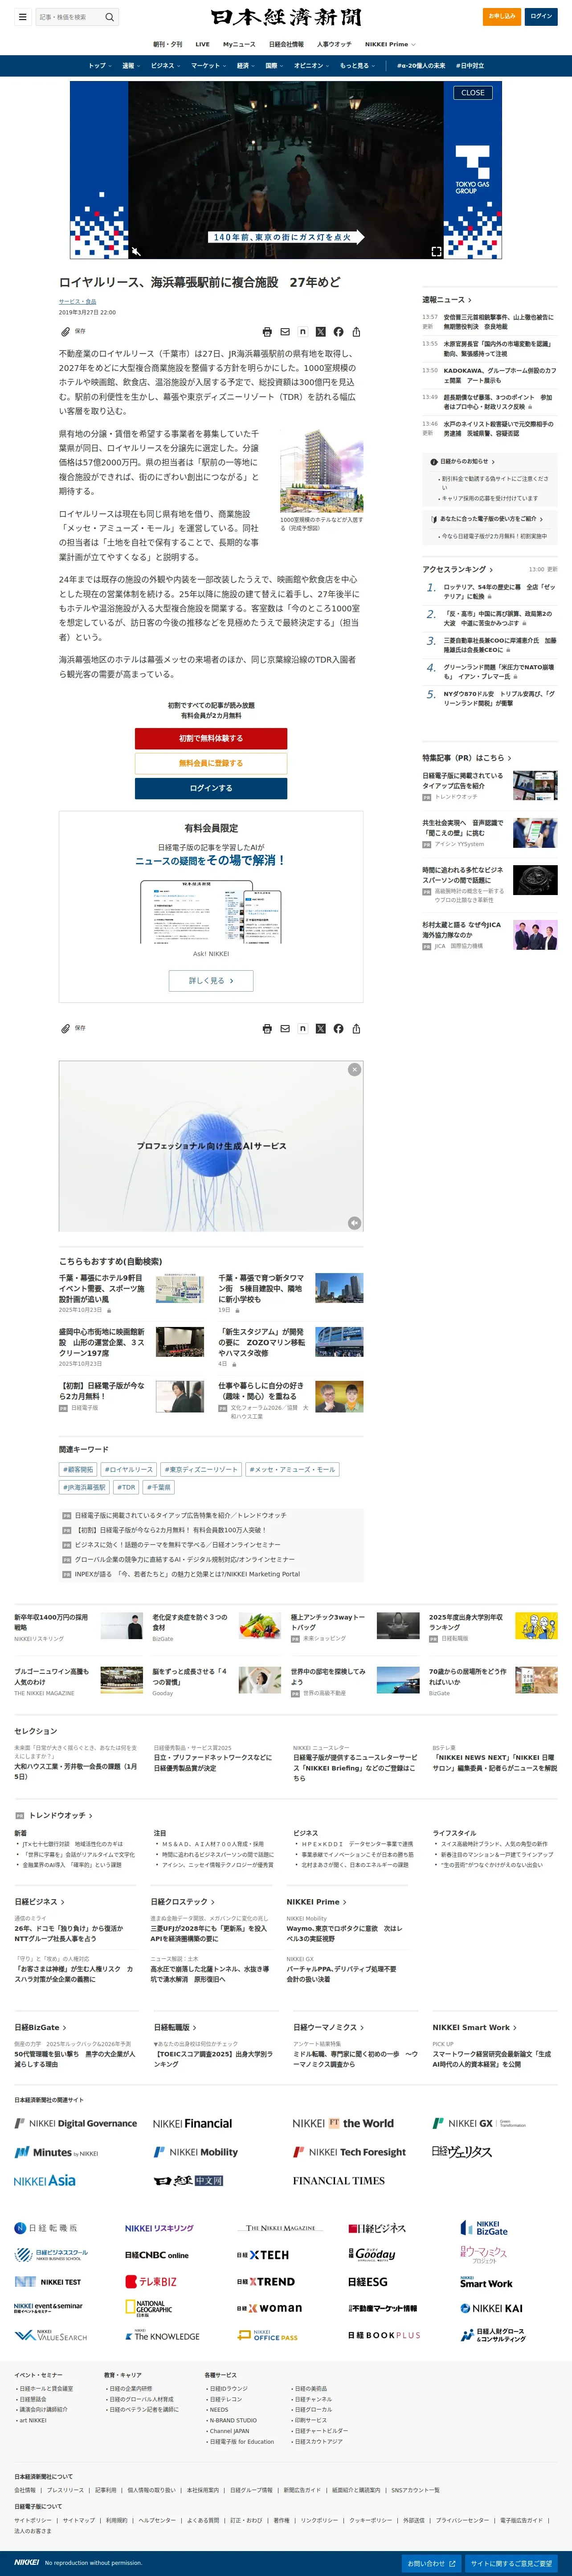Viewport: 572px width, 2576px height.
Task: Expand the トップ navigation dropdown
Action: point(100,66)
